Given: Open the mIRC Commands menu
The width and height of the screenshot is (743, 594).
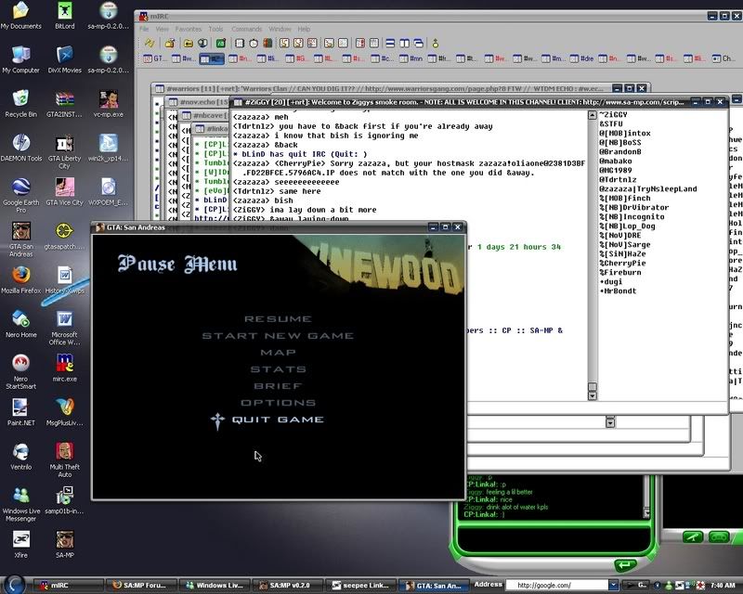Looking at the screenshot, I should [245, 30].
